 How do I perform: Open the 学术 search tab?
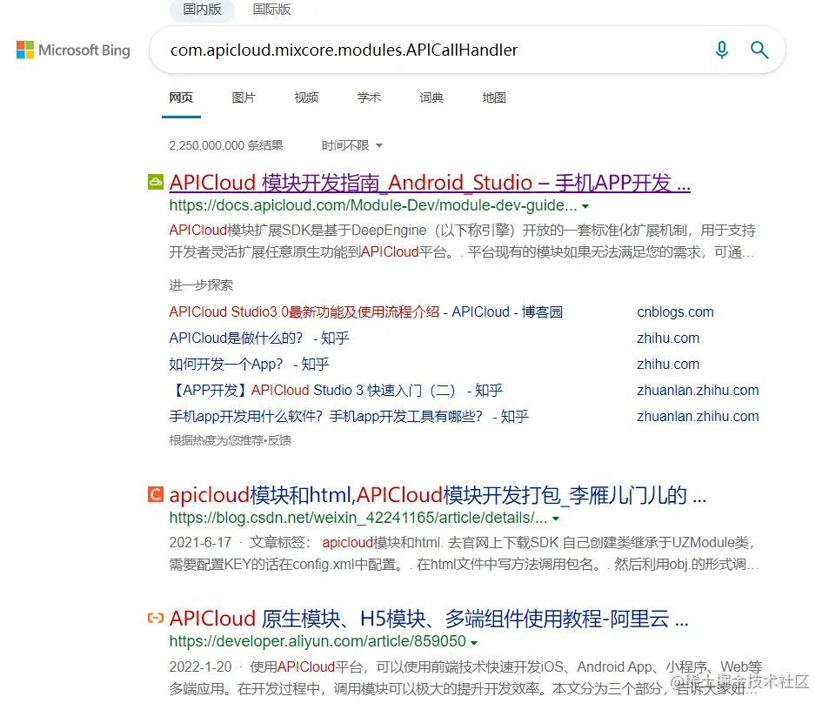[369, 97]
